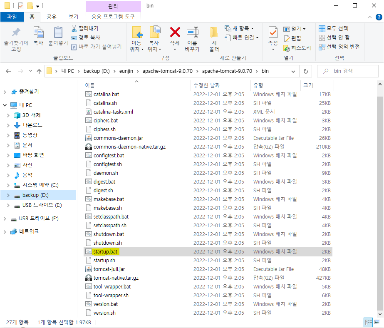Click the red X 삭제 delete icon
Image resolution: width=384 pixels, height=328 pixels.
pos(175,32)
